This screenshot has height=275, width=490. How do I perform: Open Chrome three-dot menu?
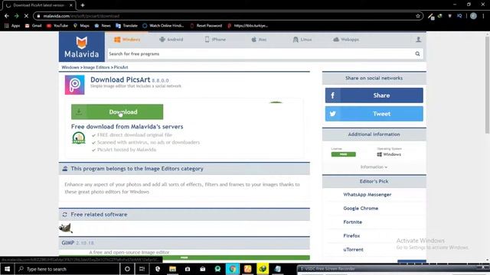pyautogui.click(x=483, y=16)
